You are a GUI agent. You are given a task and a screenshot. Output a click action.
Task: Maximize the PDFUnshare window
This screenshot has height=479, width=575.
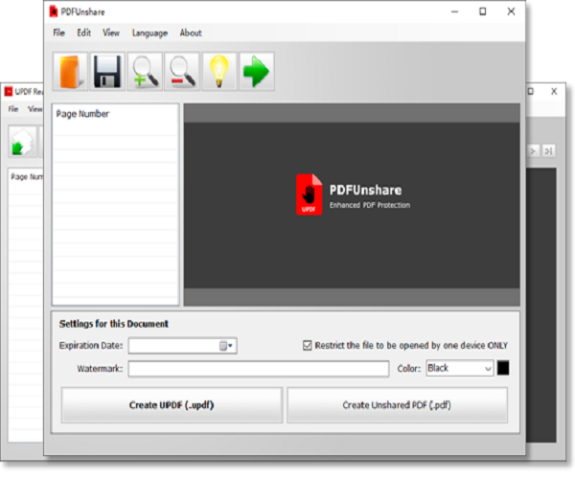click(483, 11)
